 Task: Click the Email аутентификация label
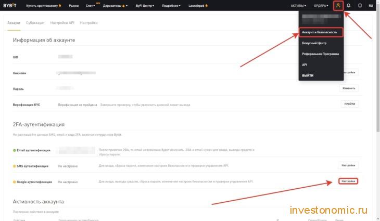tap(33, 150)
